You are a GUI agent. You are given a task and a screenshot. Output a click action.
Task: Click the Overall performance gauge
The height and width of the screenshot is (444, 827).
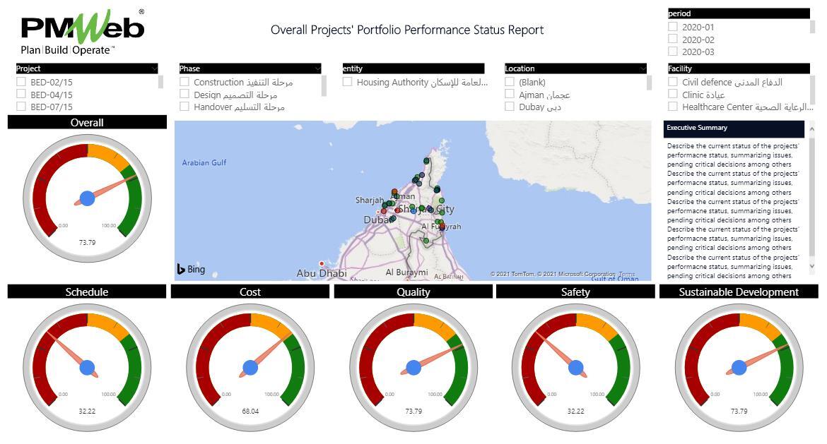(87, 198)
